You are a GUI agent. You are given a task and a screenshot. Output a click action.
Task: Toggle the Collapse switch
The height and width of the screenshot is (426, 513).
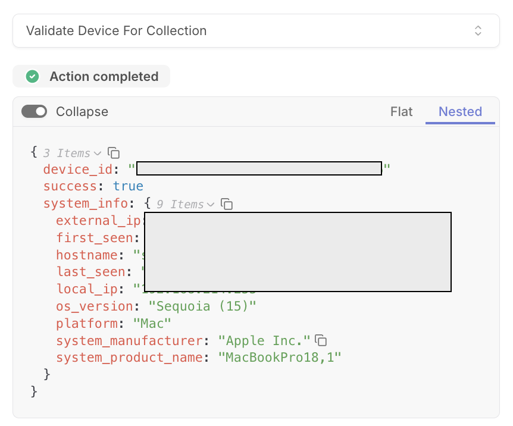coord(35,112)
